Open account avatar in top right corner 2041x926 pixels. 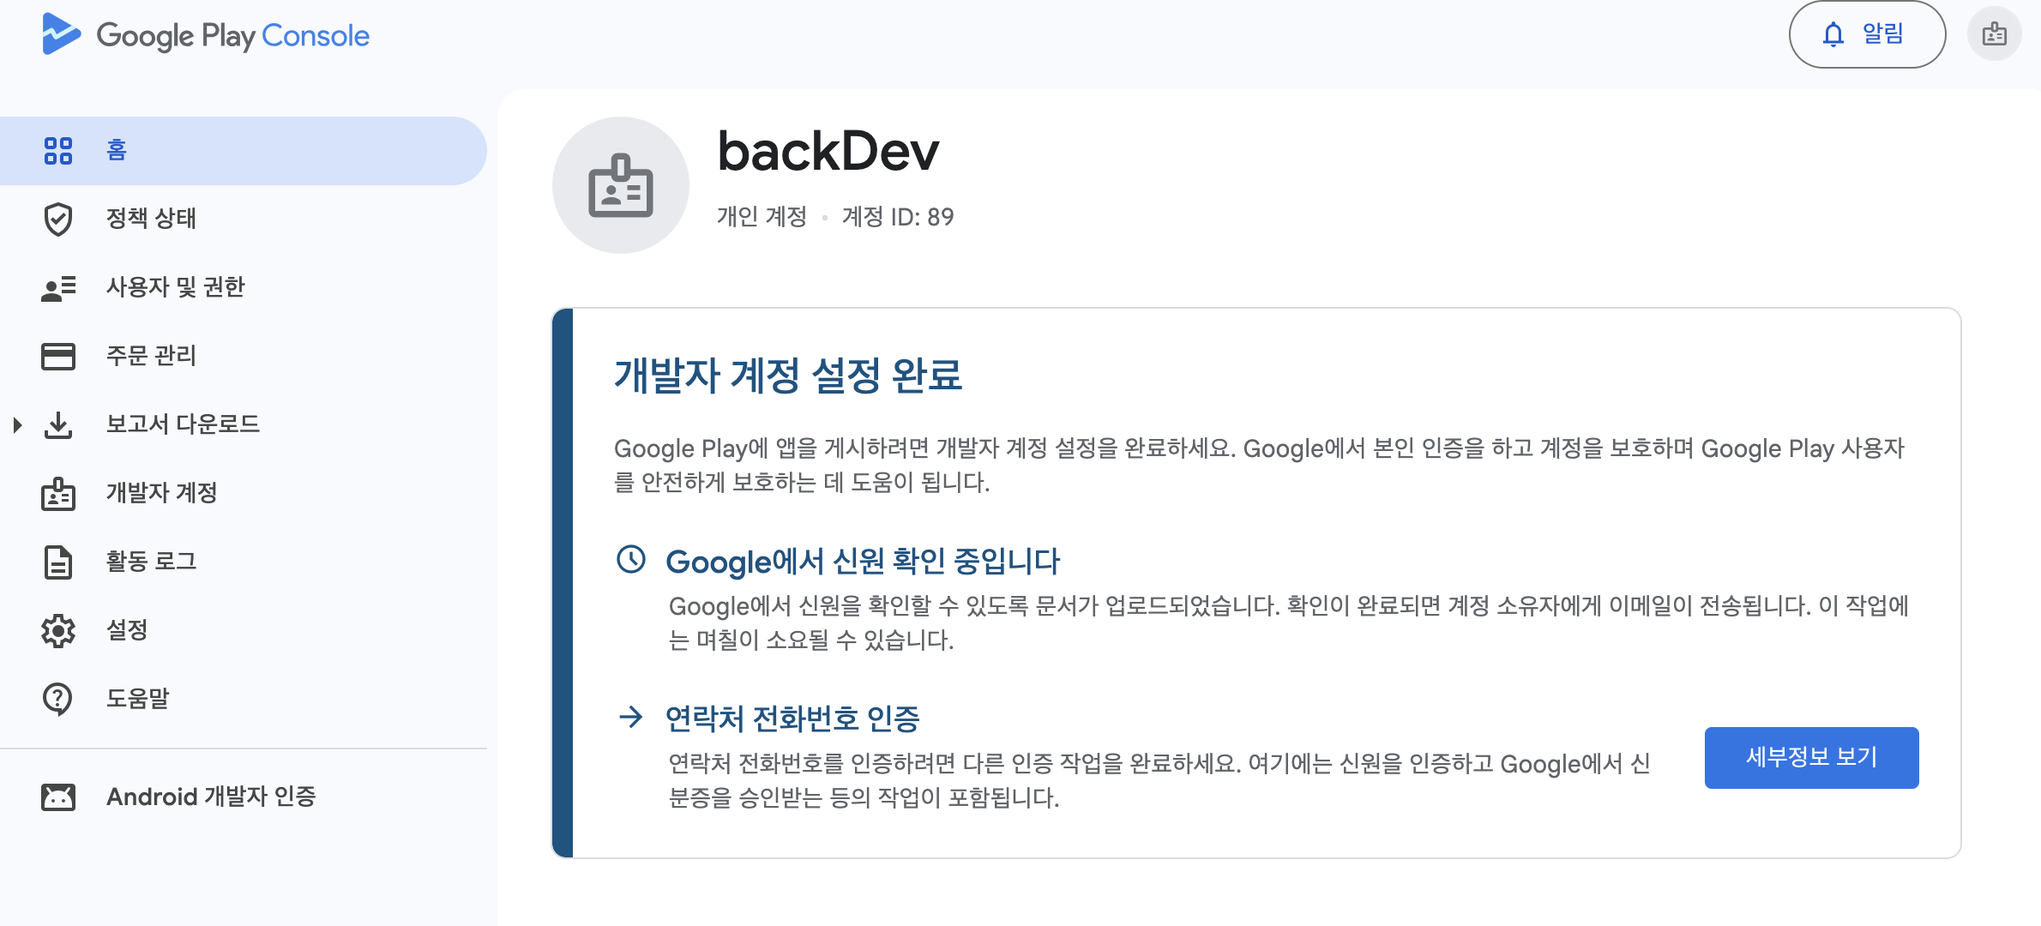1994,34
